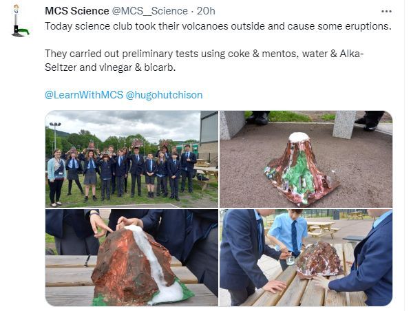Click the MCS Science profile avatar
Screen dimensions: 411x311
(20, 21)
